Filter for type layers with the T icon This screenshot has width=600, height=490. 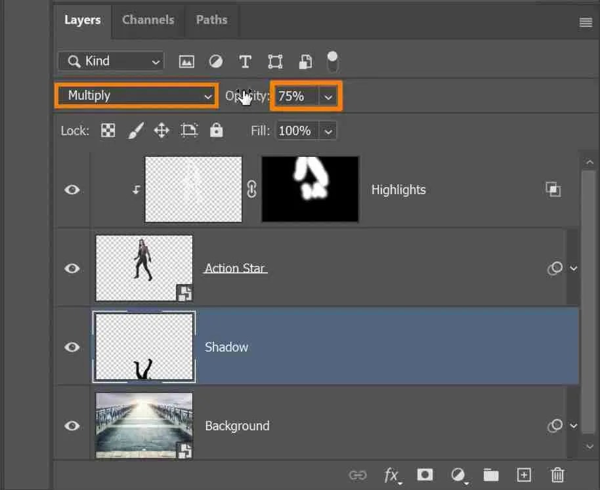coord(245,61)
